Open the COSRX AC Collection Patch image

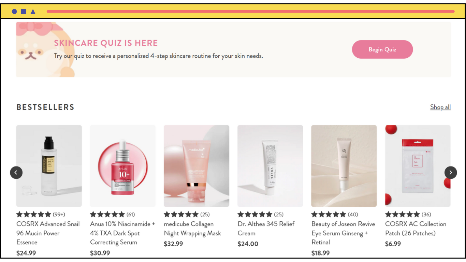click(x=418, y=166)
